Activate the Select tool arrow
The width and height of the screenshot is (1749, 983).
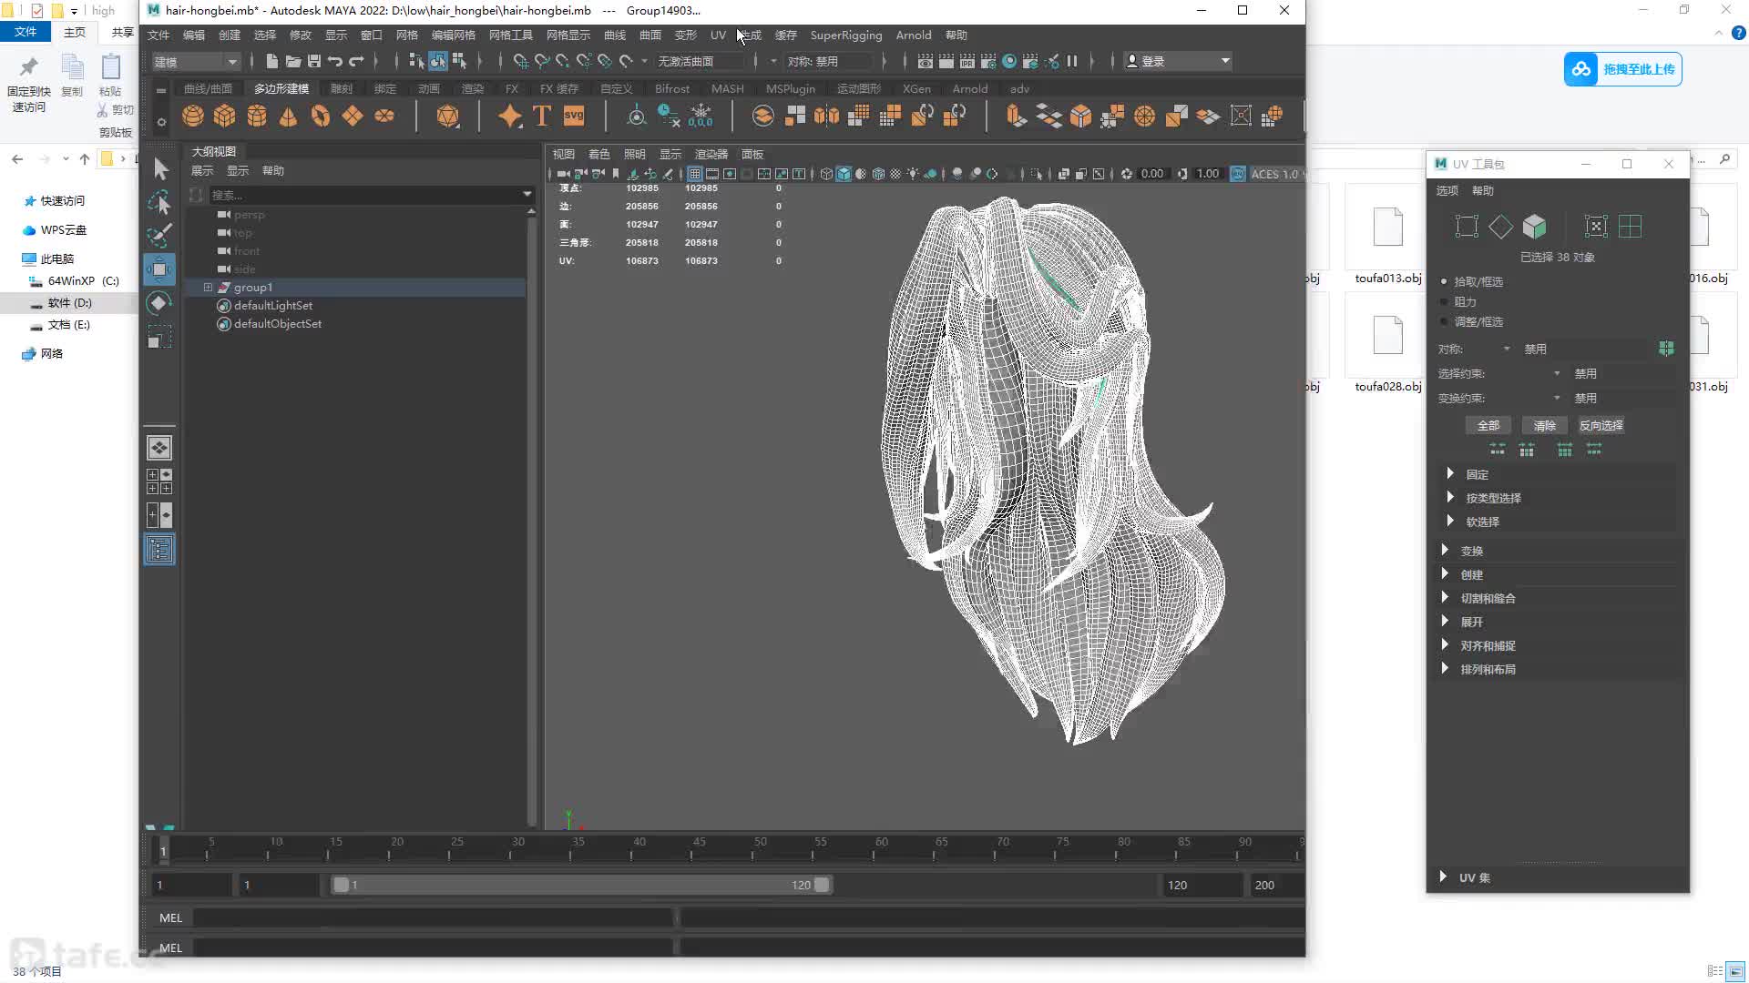click(x=160, y=169)
